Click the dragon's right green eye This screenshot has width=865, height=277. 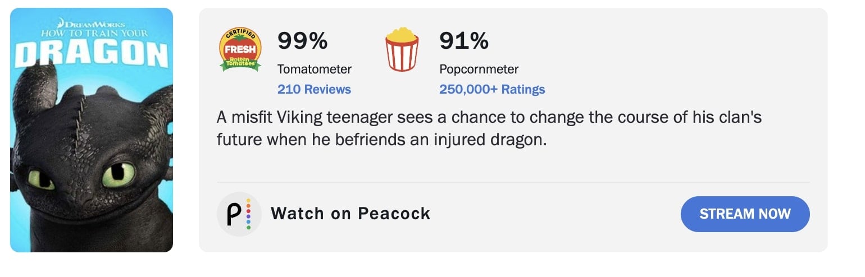coord(118,174)
